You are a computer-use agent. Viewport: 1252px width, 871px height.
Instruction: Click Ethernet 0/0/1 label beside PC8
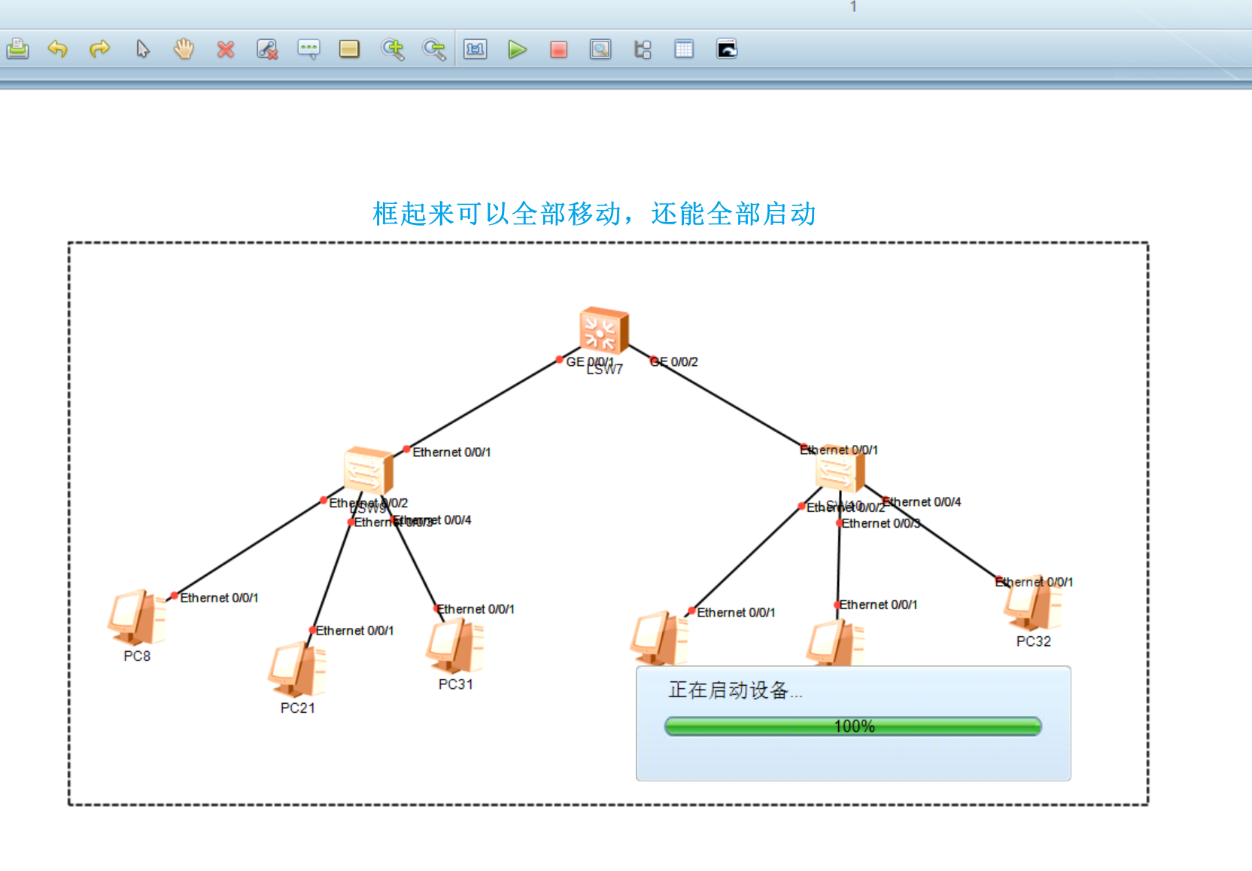(219, 598)
